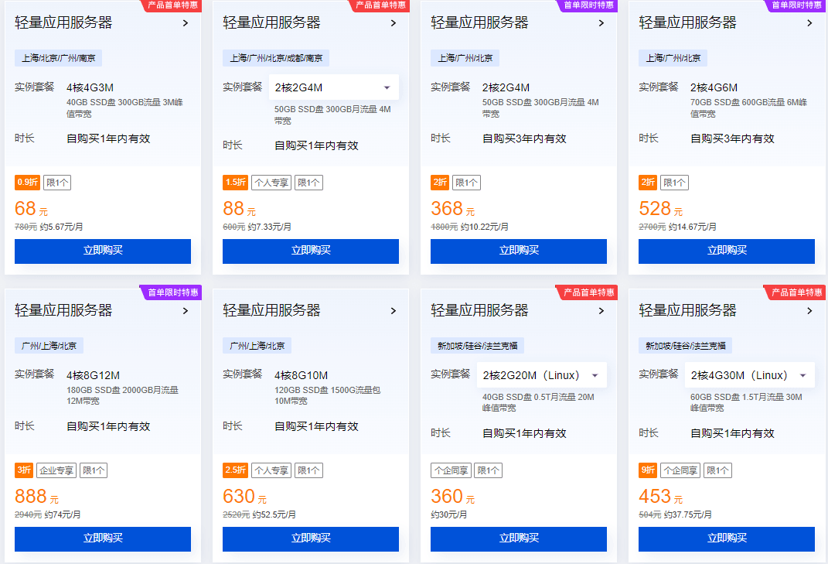Screen dimensions: 828x564
Task: Open the arrow chevron on the 630元 card
Action: click(394, 311)
